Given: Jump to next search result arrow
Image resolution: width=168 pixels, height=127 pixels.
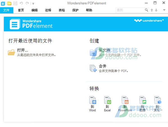Looking at the screenshot, I should pos(156,10).
